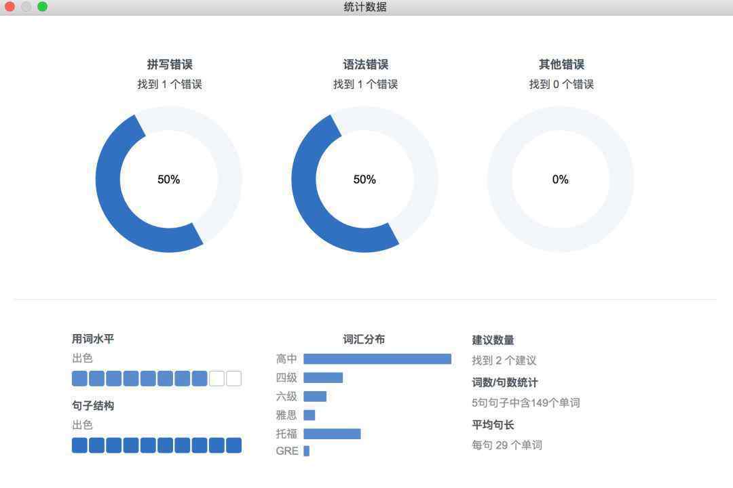Click the 0% label in 其他错误 chart

pos(561,180)
